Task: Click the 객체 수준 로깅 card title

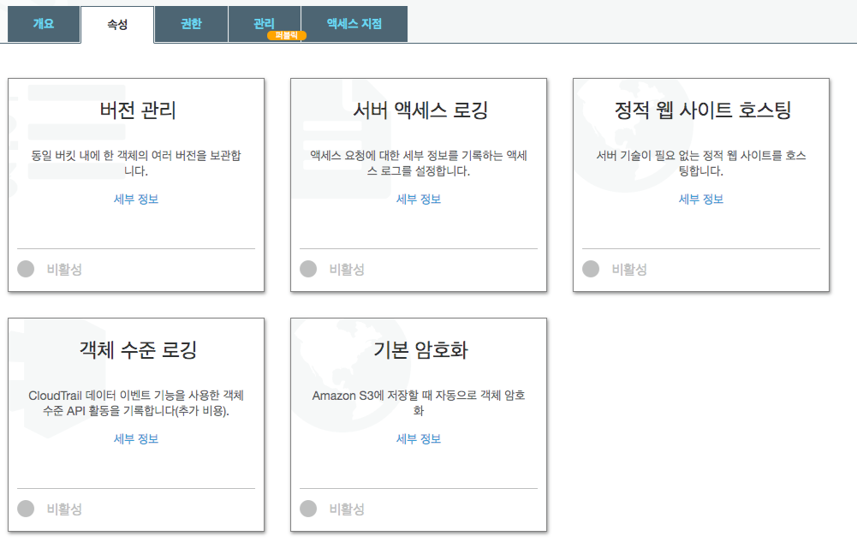Action: tap(138, 350)
